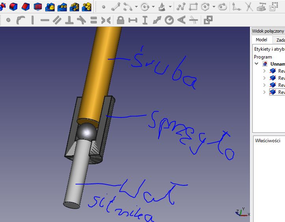Open the Circle tool dropdown arrow

click(153, 7)
